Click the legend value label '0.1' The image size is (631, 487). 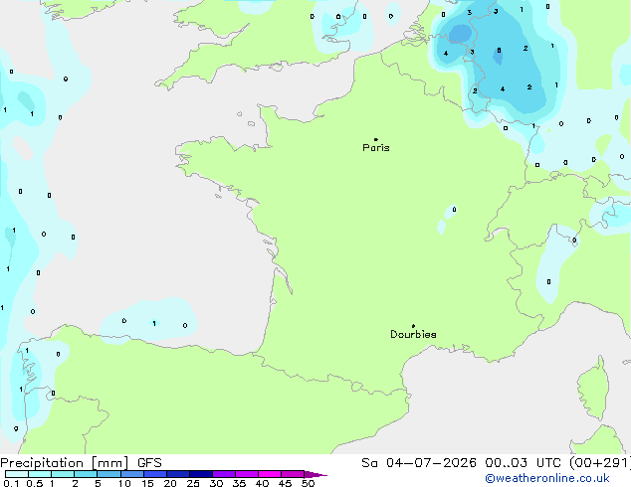(11, 483)
